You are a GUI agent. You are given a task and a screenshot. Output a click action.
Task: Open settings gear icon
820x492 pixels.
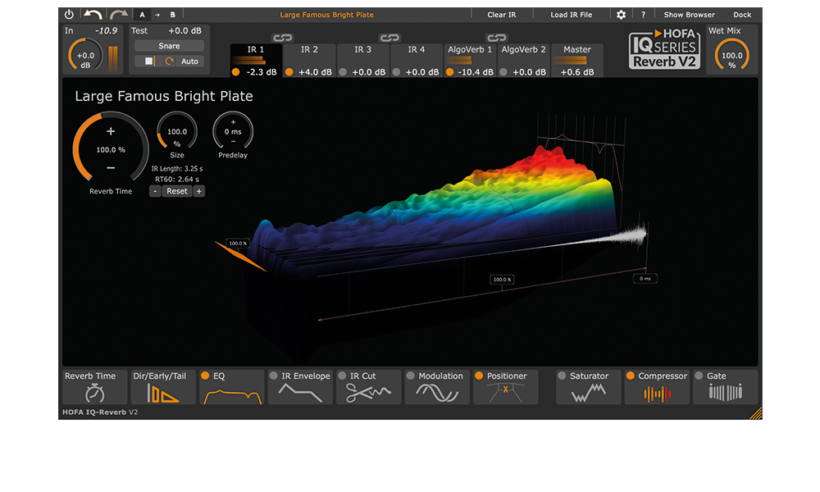[621, 15]
